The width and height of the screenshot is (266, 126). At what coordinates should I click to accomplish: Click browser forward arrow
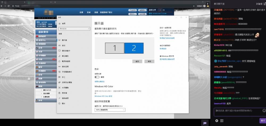[x=5, y=6]
